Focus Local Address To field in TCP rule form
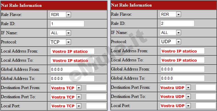 [72, 60]
